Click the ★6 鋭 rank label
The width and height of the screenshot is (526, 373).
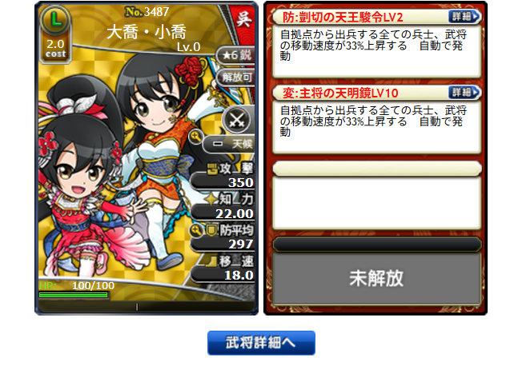pos(236,55)
